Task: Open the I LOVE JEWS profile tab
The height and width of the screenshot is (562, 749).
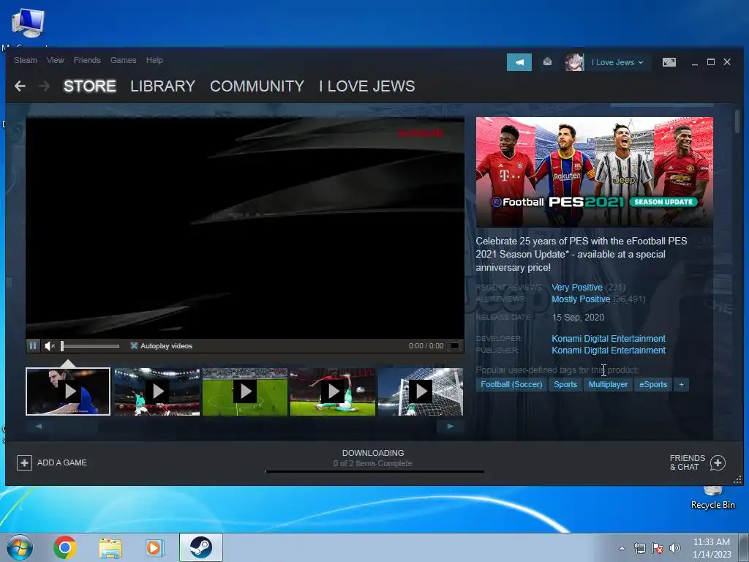Action: [367, 86]
